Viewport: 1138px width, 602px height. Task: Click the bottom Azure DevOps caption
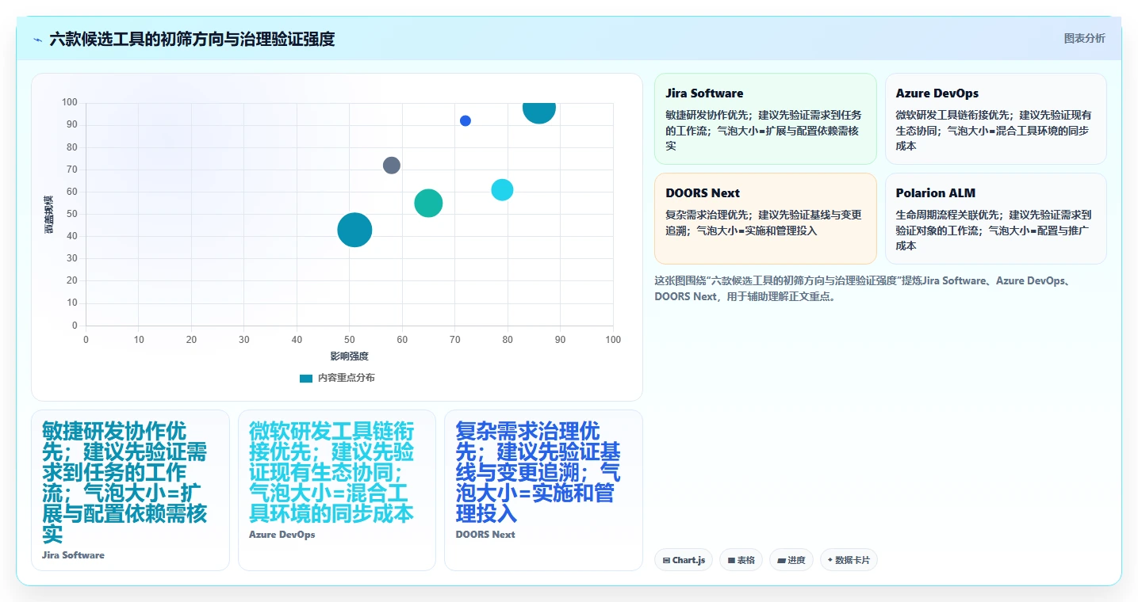click(282, 535)
